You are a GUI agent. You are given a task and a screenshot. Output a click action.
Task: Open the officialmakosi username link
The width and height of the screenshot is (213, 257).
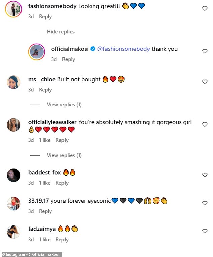(70, 49)
